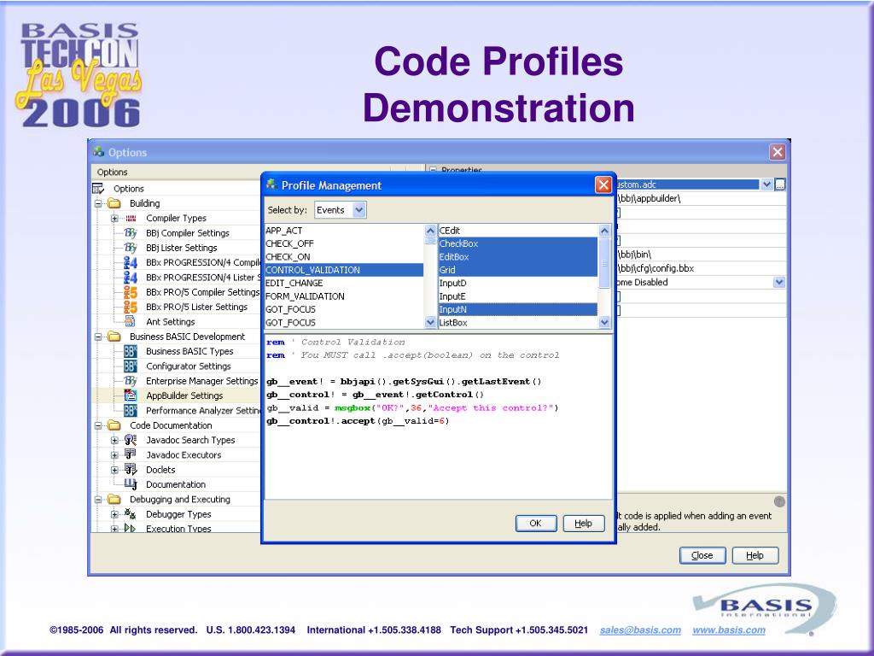Collapse the Building tree node
The width and height of the screenshot is (874, 656).
[99, 203]
